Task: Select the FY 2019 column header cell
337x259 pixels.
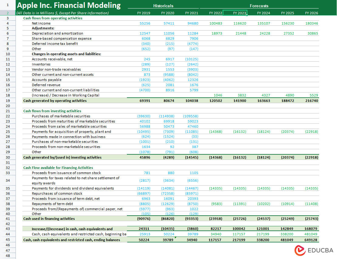Action: pos(144,13)
